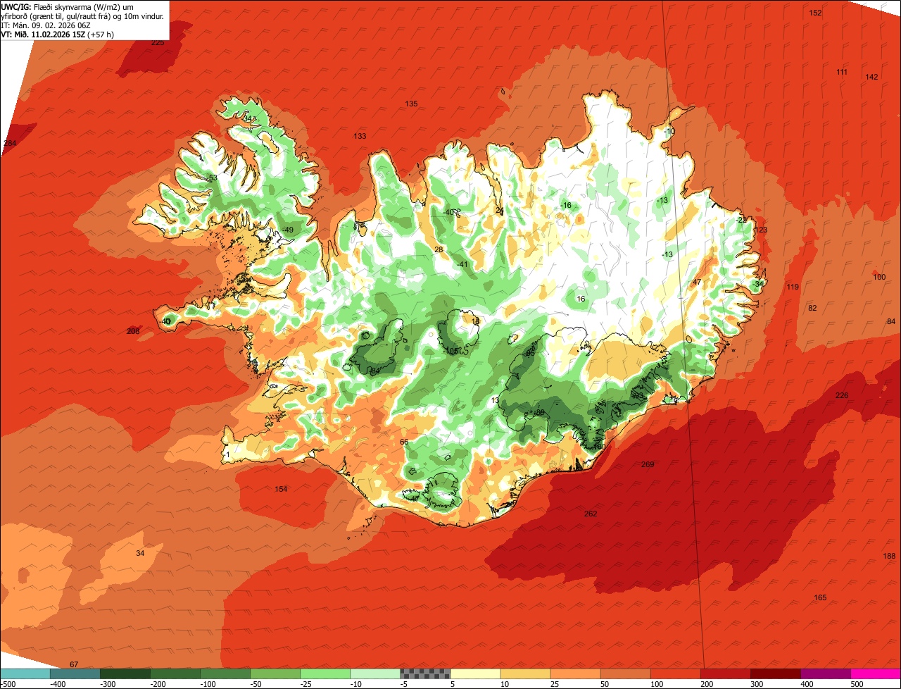901x689 pixels.
Task: Click the map value 119 east of Iceland
Action: point(793,287)
